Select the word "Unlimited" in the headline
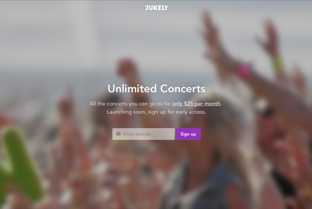This screenshot has width=312, height=209. pyautogui.click(x=132, y=89)
